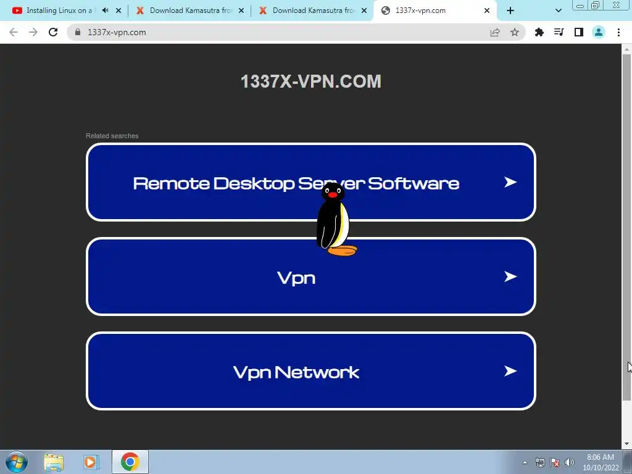Click the 1337X-VPN.COM page heading
Viewport: 632px width, 474px height.
311,81
